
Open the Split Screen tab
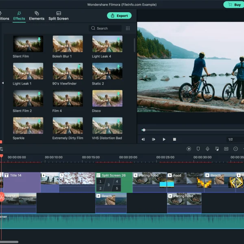click(x=59, y=16)
